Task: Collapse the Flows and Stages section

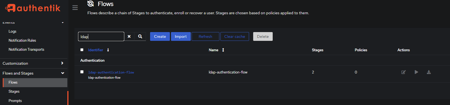Action: click(63, 73)
